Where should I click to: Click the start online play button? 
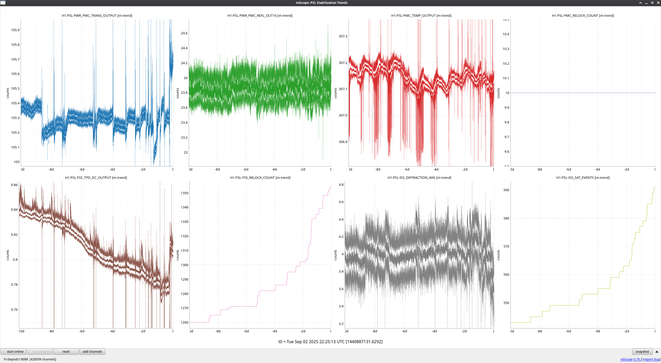coord(13,351)
